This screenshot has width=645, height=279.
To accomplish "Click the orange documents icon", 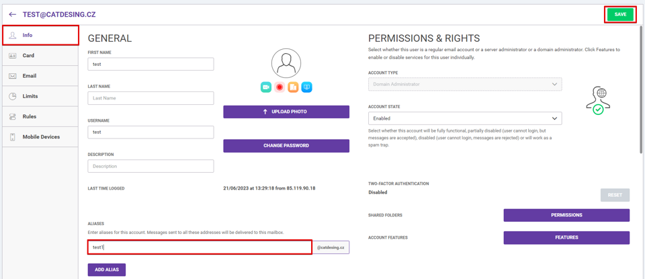I will [293, 87].
